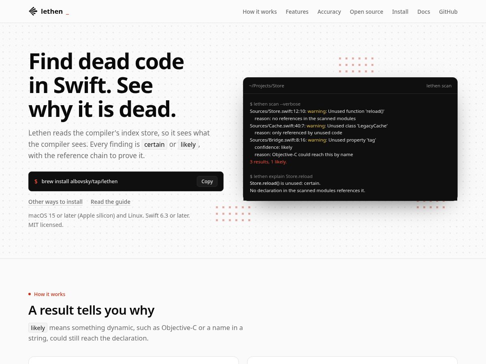
Task: Click the lethen brand name
Action: click(x=52, y=11)
